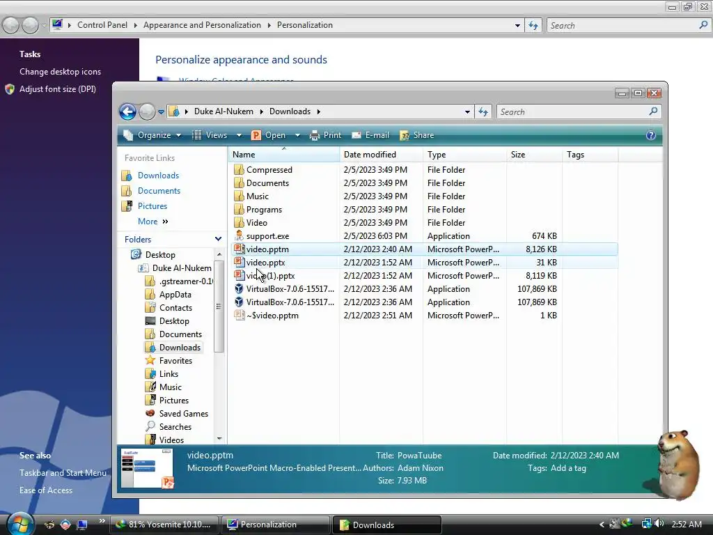The height and width of the screenshot is (535, 713).
Task: Click folder tree scrollbar up arrow
Action: (219, 254)
